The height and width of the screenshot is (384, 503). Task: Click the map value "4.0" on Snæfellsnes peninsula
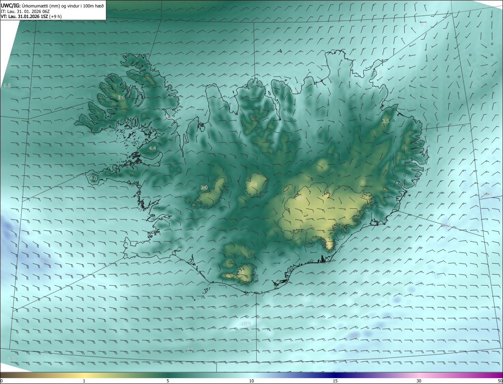pos(94,178)
